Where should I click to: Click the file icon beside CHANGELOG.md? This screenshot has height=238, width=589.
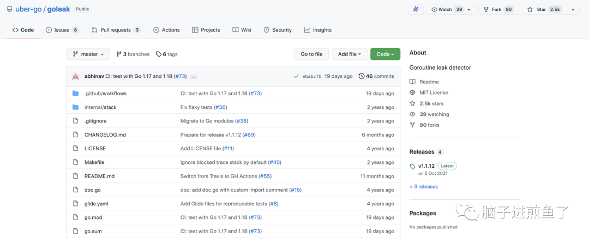pyautogui.click(x=75, y=135)
